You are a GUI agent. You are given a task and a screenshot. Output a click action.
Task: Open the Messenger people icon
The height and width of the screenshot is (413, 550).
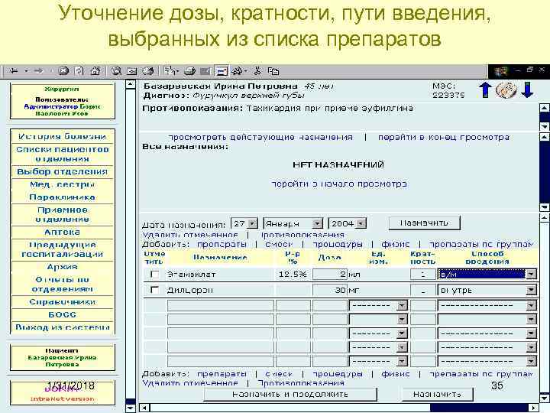click(238, 71)
